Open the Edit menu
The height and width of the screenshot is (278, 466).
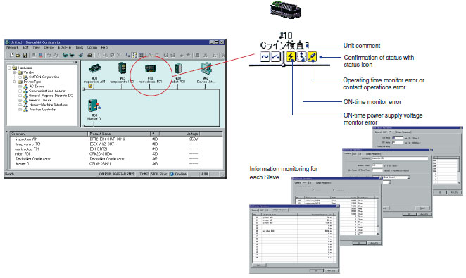point(26,48)
